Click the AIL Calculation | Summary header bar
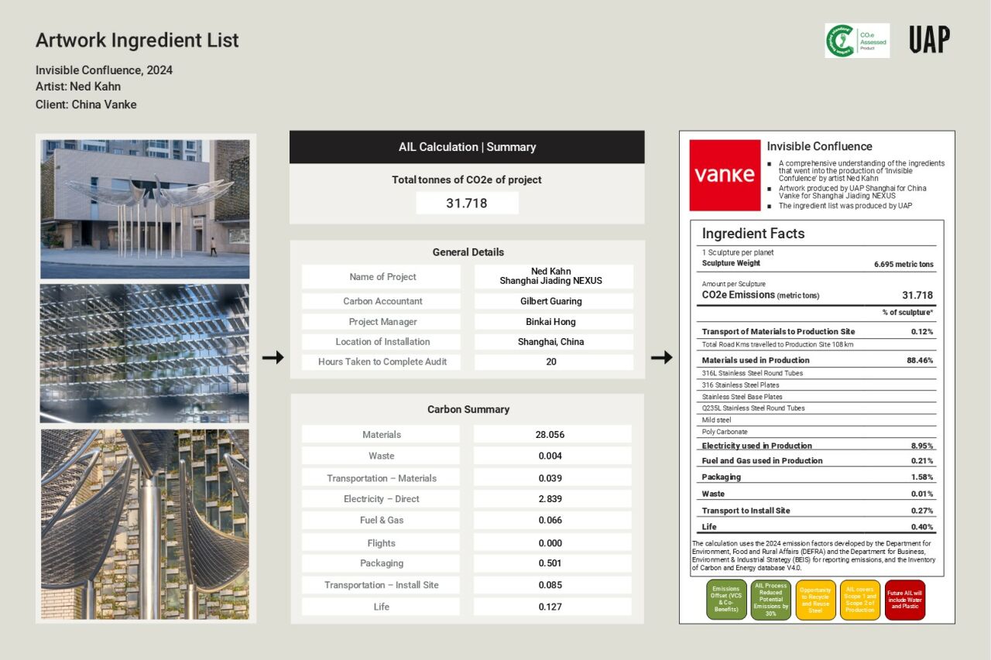The image size is (991, 660). tap(467, 147)
